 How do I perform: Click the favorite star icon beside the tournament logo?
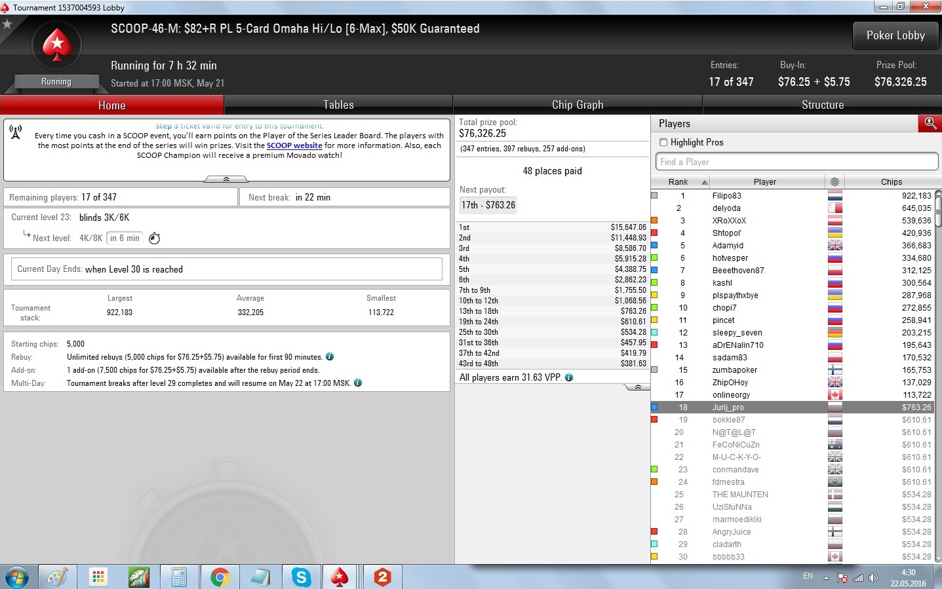coord(7,24)
